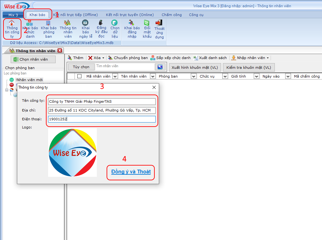This screenshot has height=240, width=322.
Task: Click search icon beside Tìm nhân viên
Action: [160, 67]
